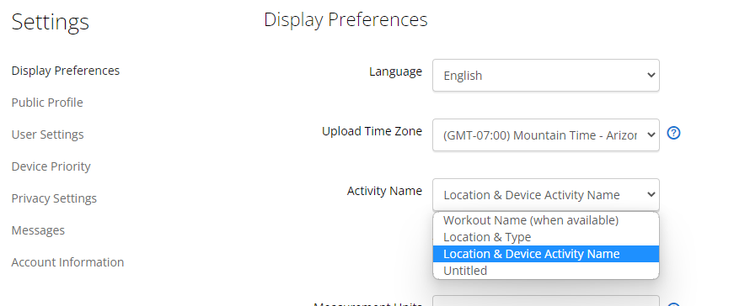
Task: Go to Public Profile settings
Action: point(47,103)
